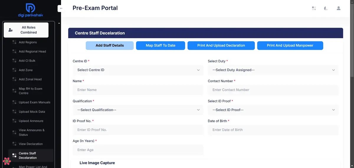This screenshot has height=168, width=354.
Task: Open the Select ID Proof dropdown
Action: [273, 110]
